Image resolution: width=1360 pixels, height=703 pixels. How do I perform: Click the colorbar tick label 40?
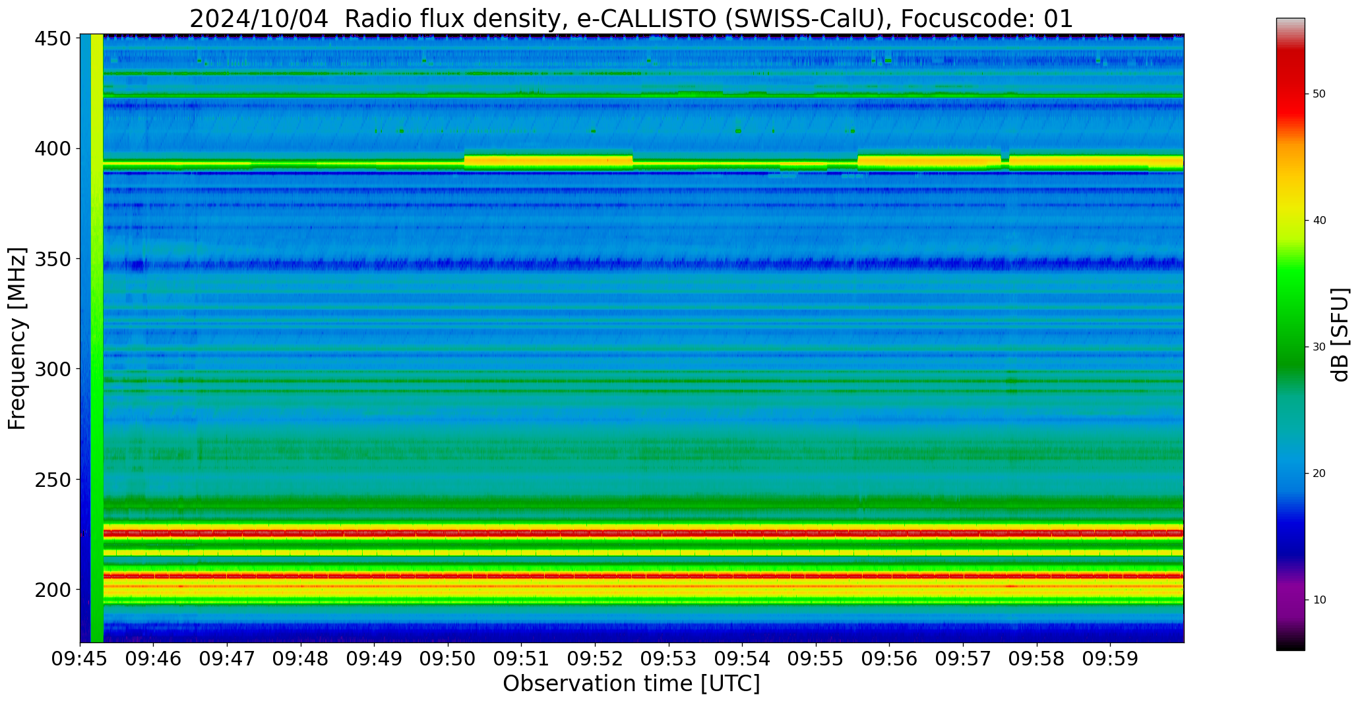click(1319, 221)
